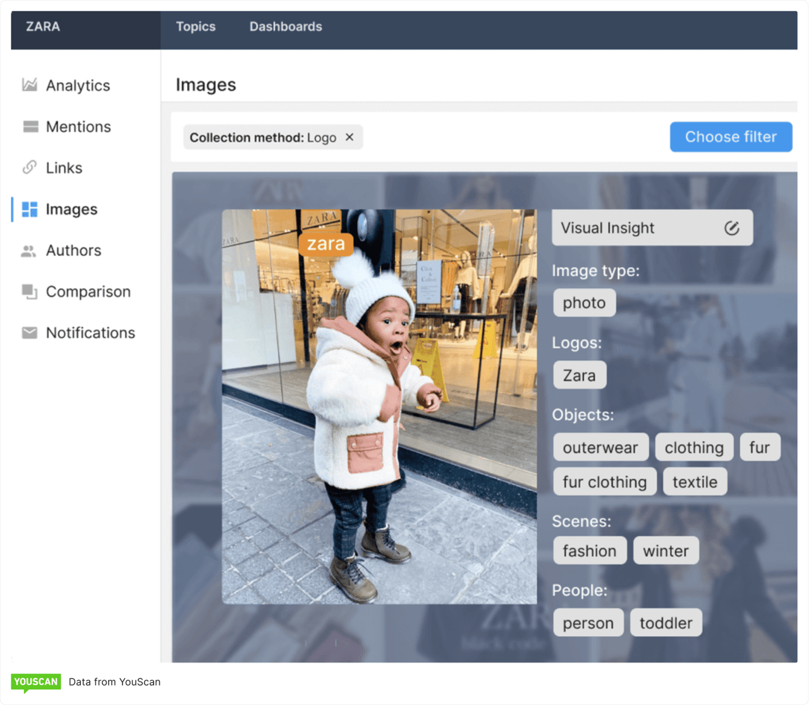Open the Choose filter dialog
This screenshot has width=809, height=705.
(731, 136)
